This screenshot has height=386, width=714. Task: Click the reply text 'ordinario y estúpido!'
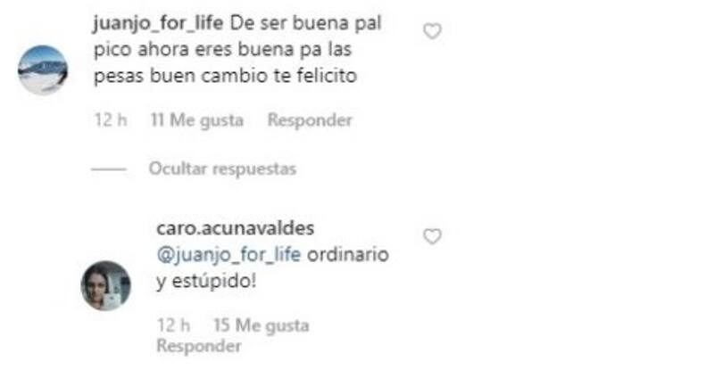point(273,267)
